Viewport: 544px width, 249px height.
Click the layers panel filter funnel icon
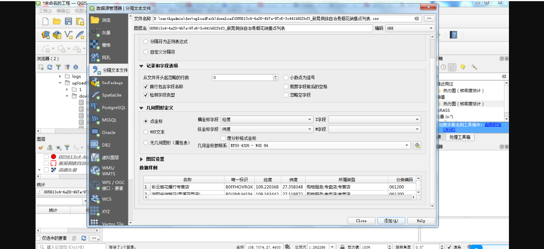(67, 147)
